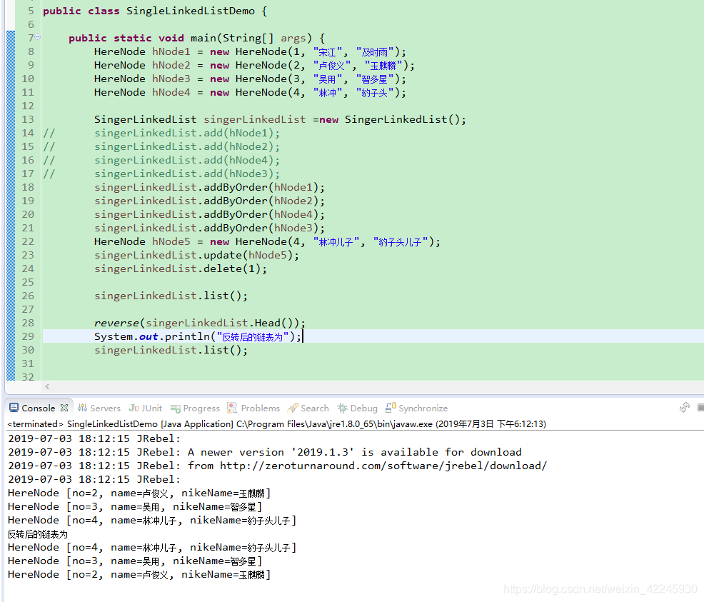
Task: Click addByOrder(hNode2) statement
Action: [x=209, y=201]
